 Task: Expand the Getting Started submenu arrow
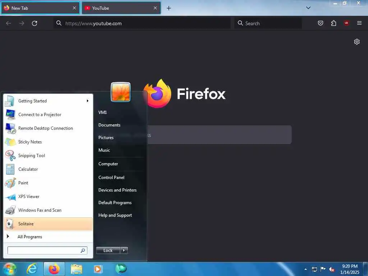coord(88,101)
